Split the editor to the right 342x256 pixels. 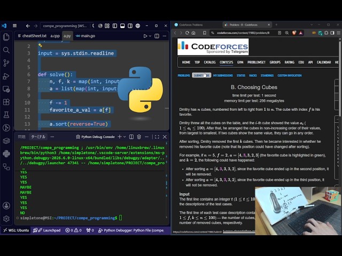tap(157, 36)
